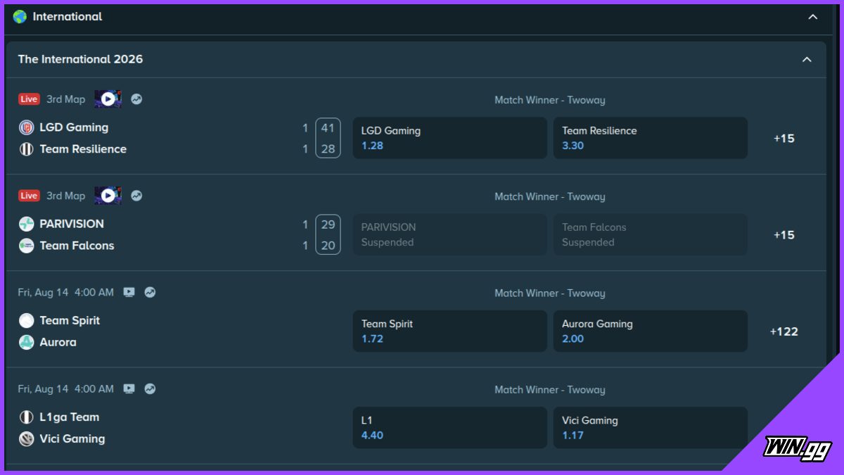Click Live badge on LGD Gaming match
Image resolution: width=844 pixels, height=475 pixels.
29,99
